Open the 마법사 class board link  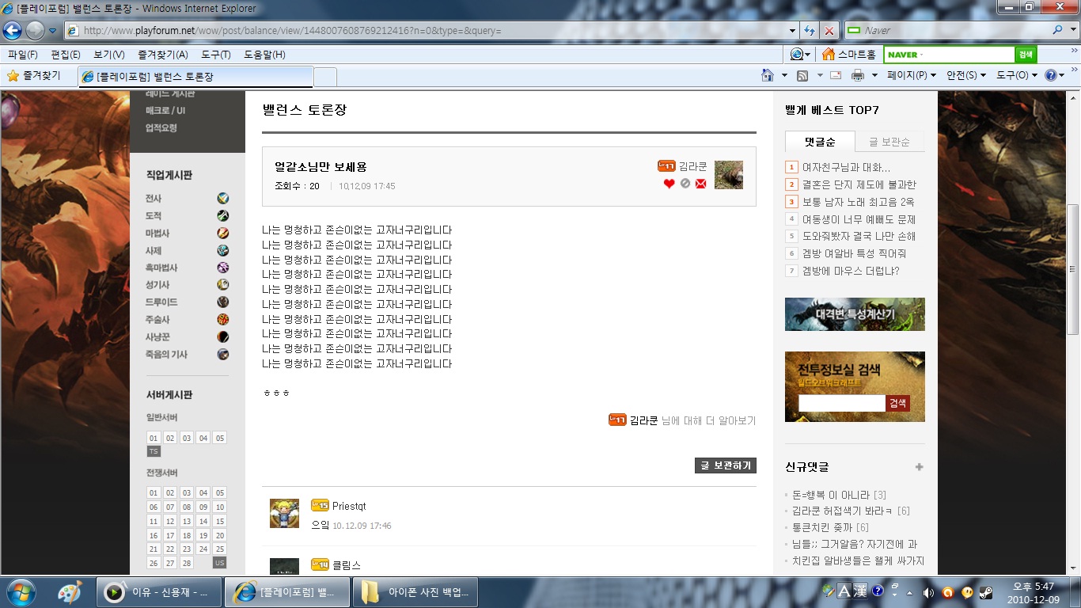(157, 234)
